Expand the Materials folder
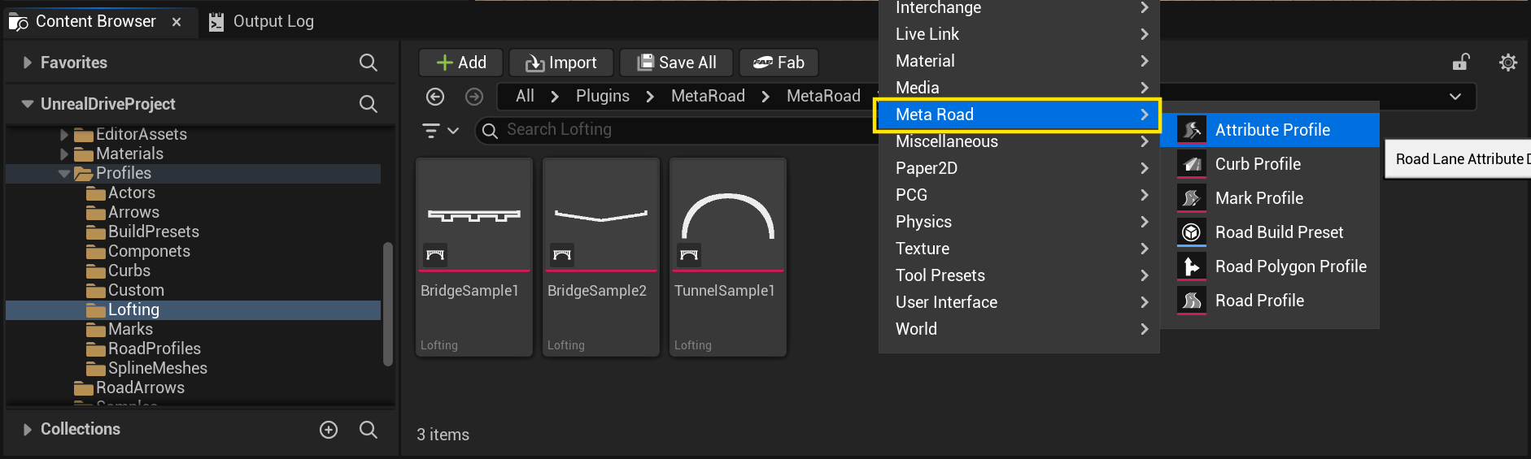1531x459 pixels. 64,154
